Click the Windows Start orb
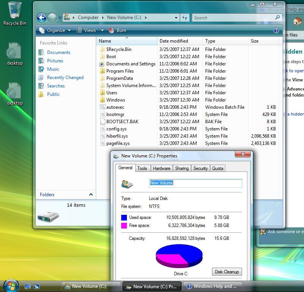The height and width of the screenshot is (292, 304). (x=11, y=286)
